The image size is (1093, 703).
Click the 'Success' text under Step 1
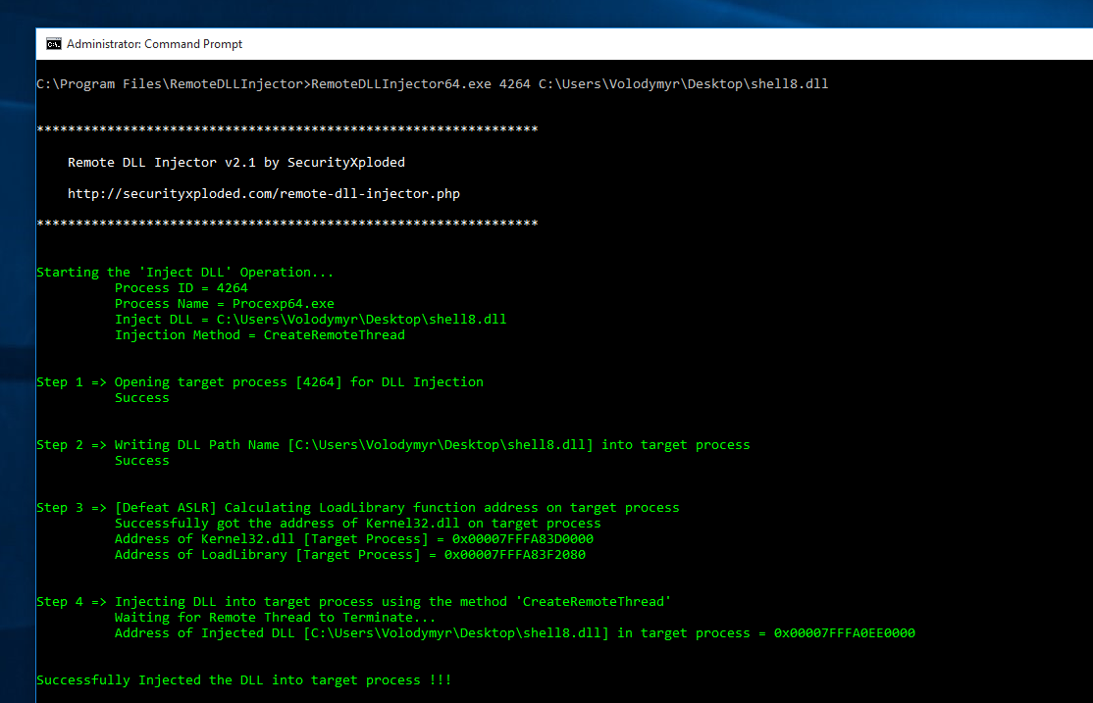pos(142,398)
